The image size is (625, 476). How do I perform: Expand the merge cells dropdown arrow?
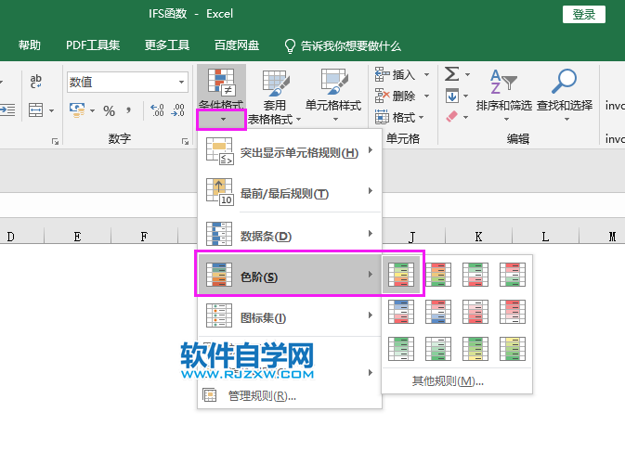click(x=51, y=110)
